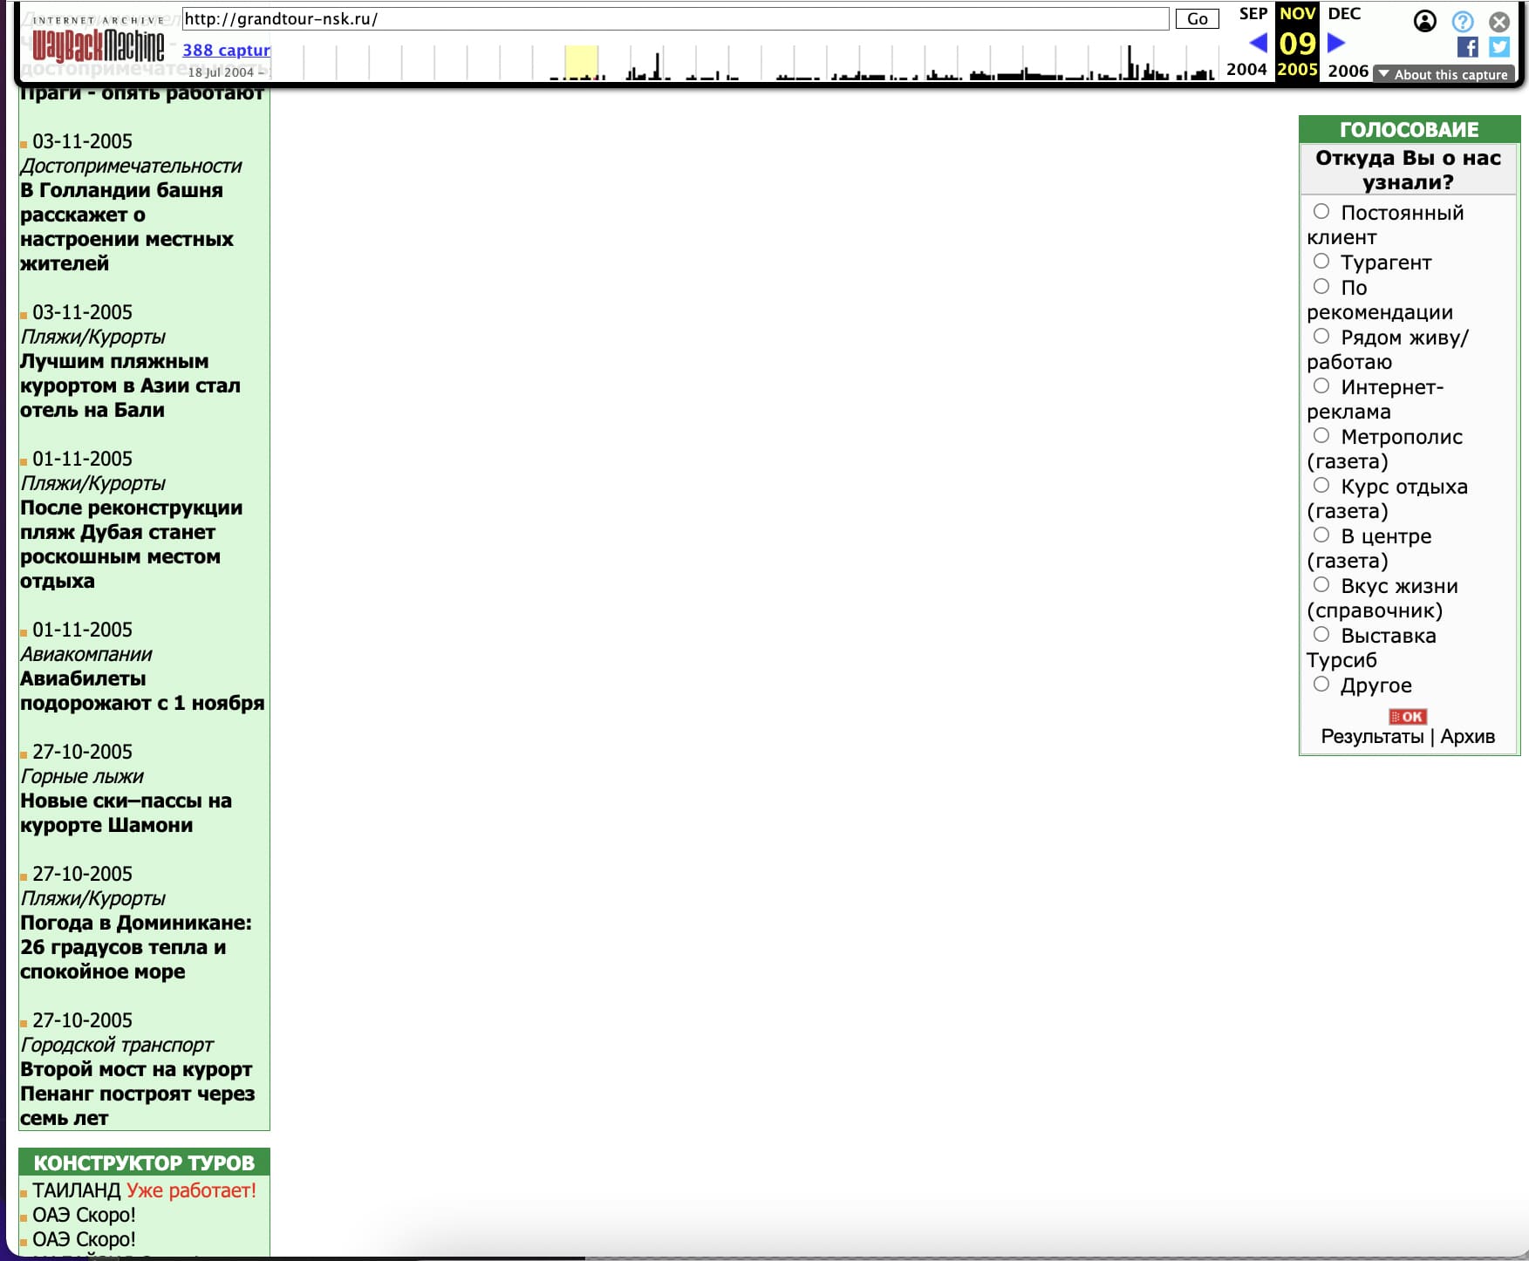Select year 2006 in Wayback timeline
Image resolution: width=1529 pixels, height=1261 pixels.
(x=1348, y=70)
